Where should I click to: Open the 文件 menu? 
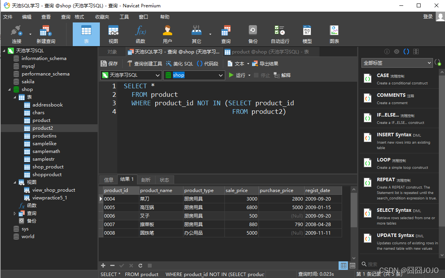[8, 17]
